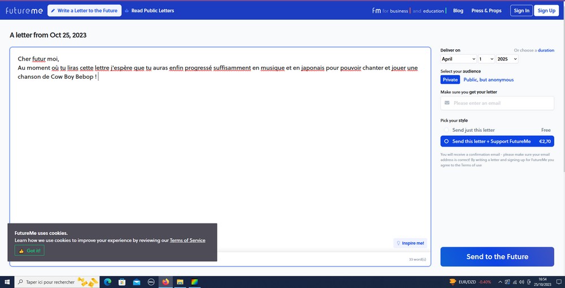Expand the delivery year dropdown showing 2025
This screenshot has height=288, width=565.
pos(507,59)
